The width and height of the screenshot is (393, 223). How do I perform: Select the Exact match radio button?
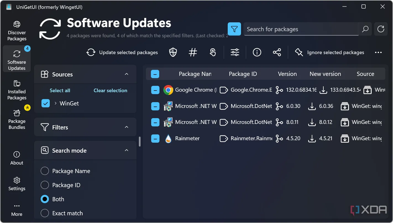pos(45,213)
